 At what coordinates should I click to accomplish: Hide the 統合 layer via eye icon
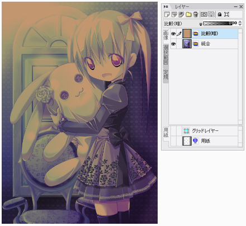pyautogui.click(x=173, y=44)
